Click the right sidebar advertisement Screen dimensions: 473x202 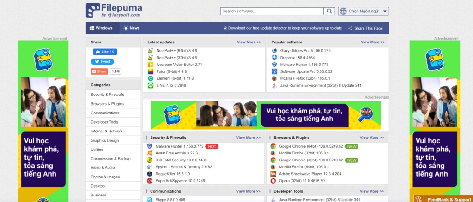click(x=435, y=121)
